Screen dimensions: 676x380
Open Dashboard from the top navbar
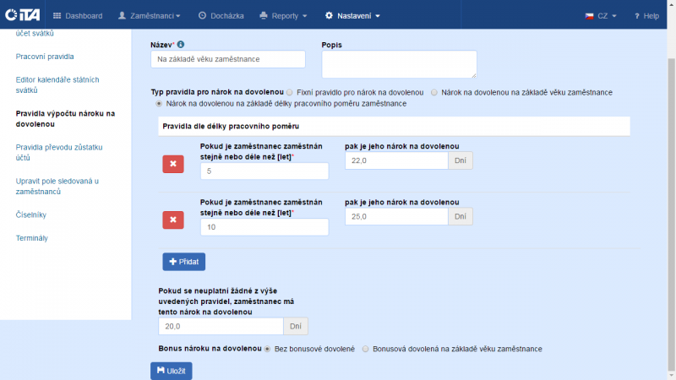click(x=78, y=16)
